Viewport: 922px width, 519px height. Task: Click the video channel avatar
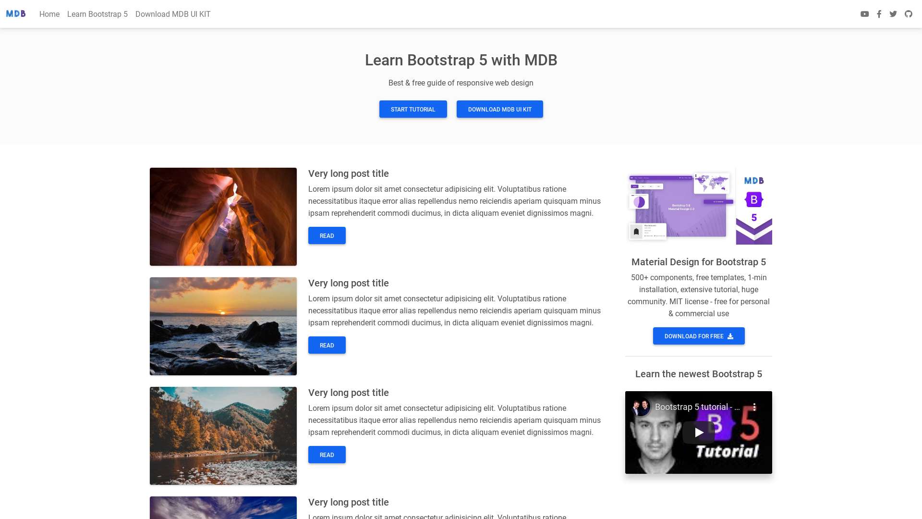point(641,407)
